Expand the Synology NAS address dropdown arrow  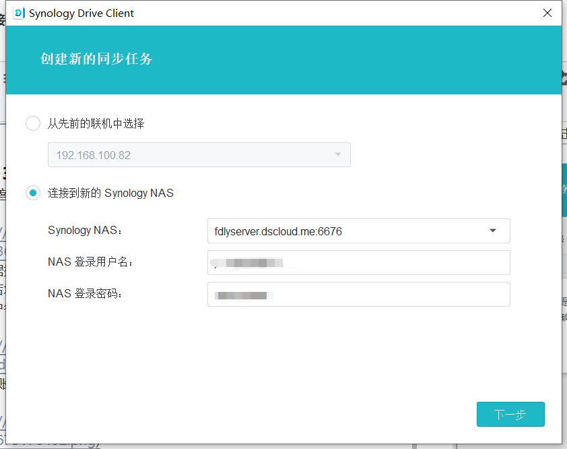(492, 231)
